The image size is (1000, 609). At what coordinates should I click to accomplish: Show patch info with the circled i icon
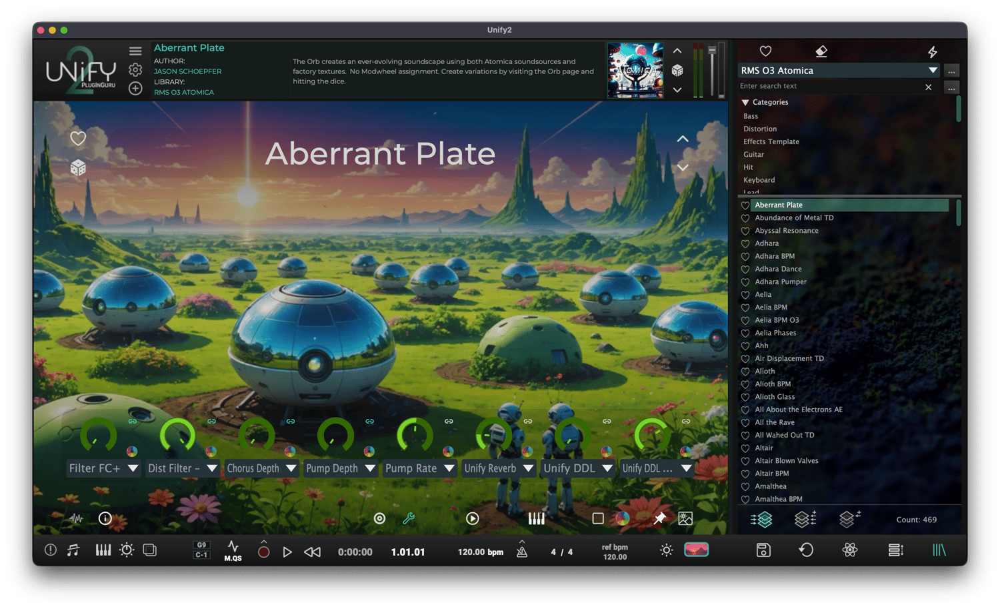[105, 518]
